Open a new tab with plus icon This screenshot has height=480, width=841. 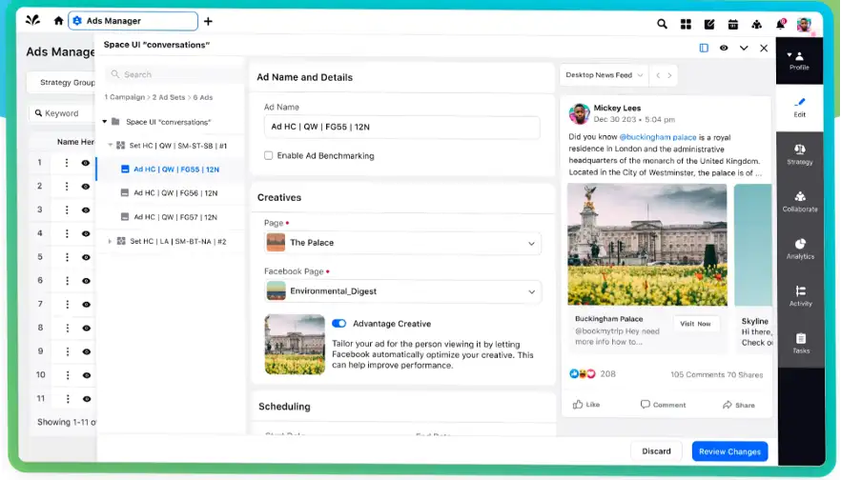(x=208, y=21)
